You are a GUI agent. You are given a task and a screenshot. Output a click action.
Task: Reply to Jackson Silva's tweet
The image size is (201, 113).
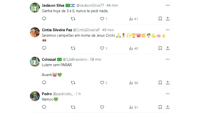(x=44, y=19)
